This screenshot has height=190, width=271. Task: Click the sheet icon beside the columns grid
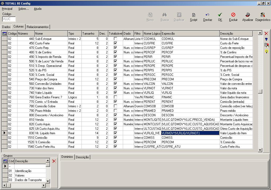(x=267, y=45)
